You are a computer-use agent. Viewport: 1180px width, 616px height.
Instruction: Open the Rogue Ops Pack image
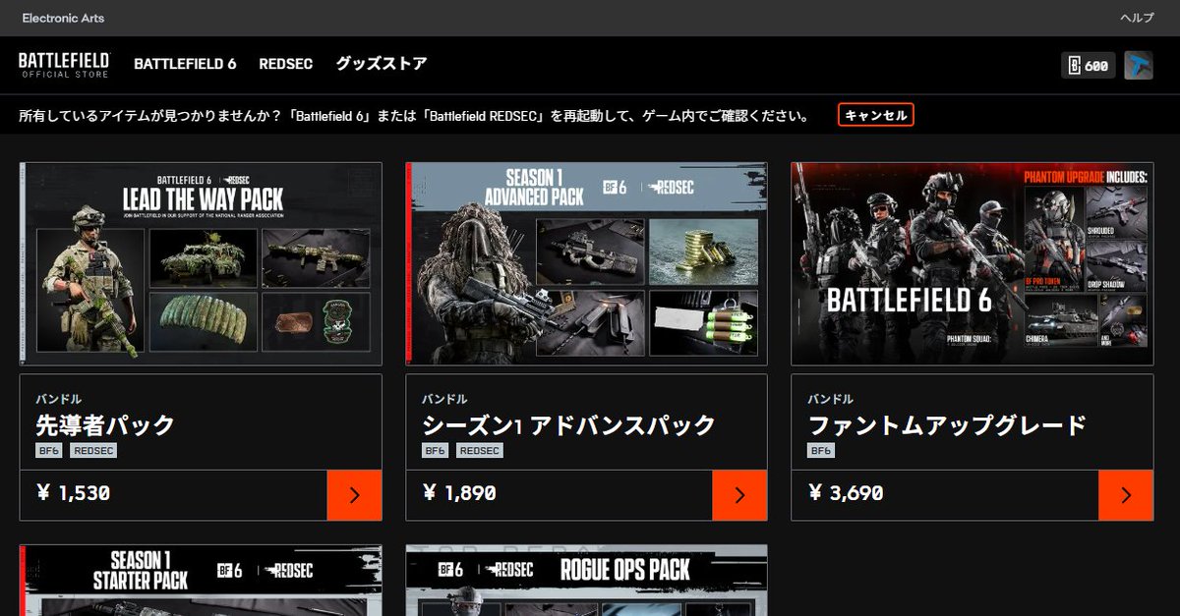(x=586, y=581)
